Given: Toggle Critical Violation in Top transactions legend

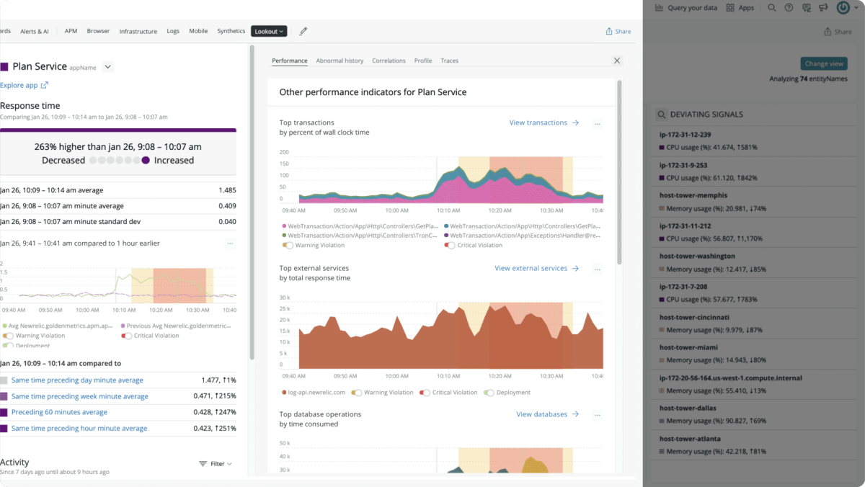Looking at the screenshot, I should 450,246.
